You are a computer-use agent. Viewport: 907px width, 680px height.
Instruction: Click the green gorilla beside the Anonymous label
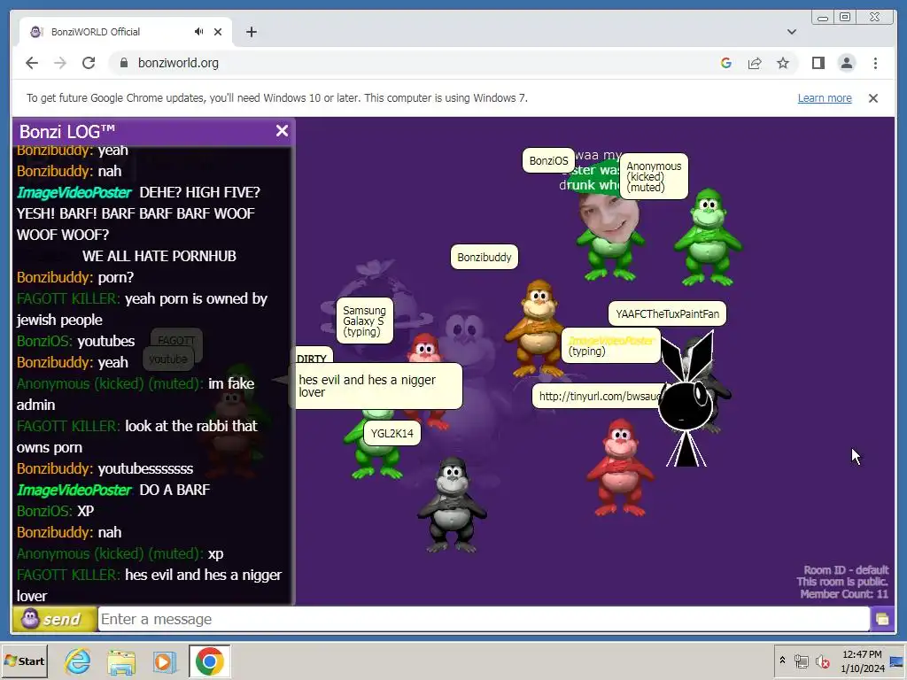point(708,237)
